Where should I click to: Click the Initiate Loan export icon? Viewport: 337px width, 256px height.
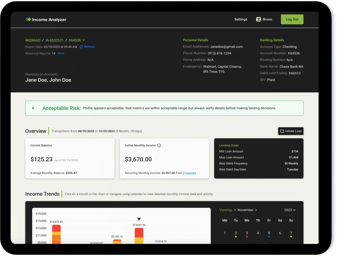coord(282,131)
